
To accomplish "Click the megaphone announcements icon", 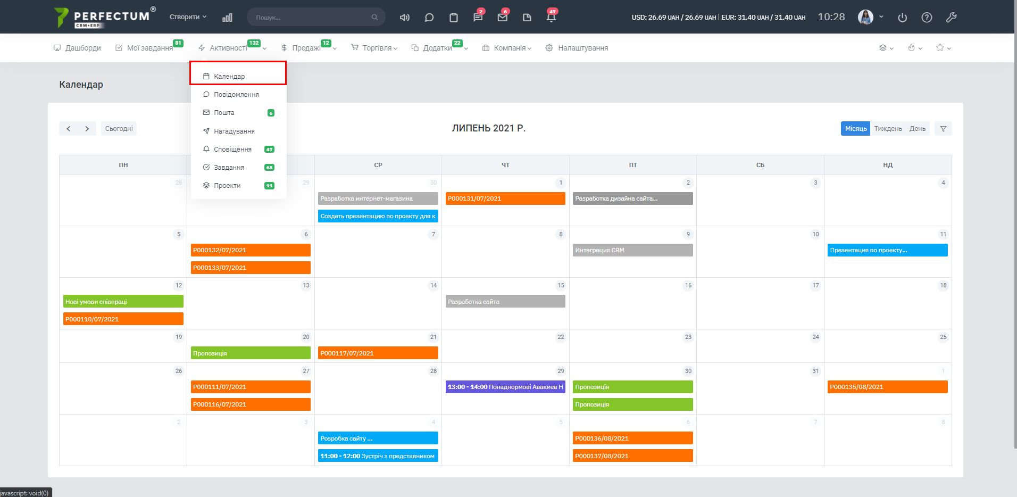I will click(x=404, y=18).
